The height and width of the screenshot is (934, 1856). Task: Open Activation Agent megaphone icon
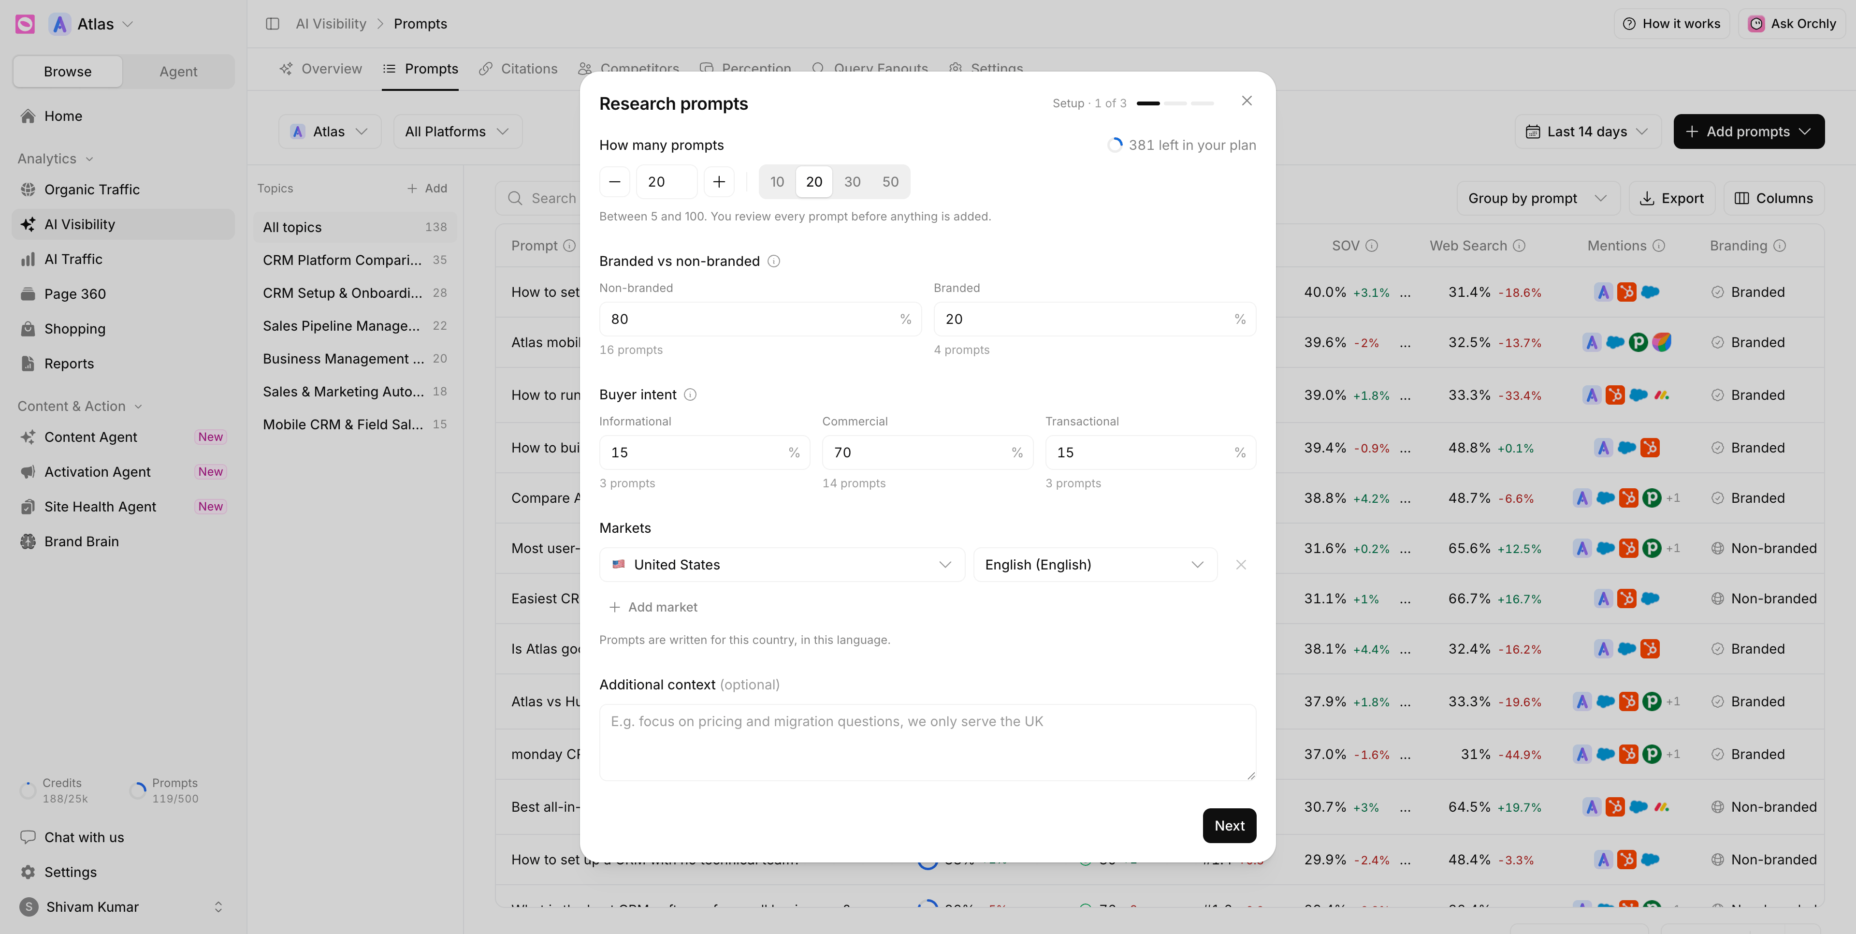point(28,472)
